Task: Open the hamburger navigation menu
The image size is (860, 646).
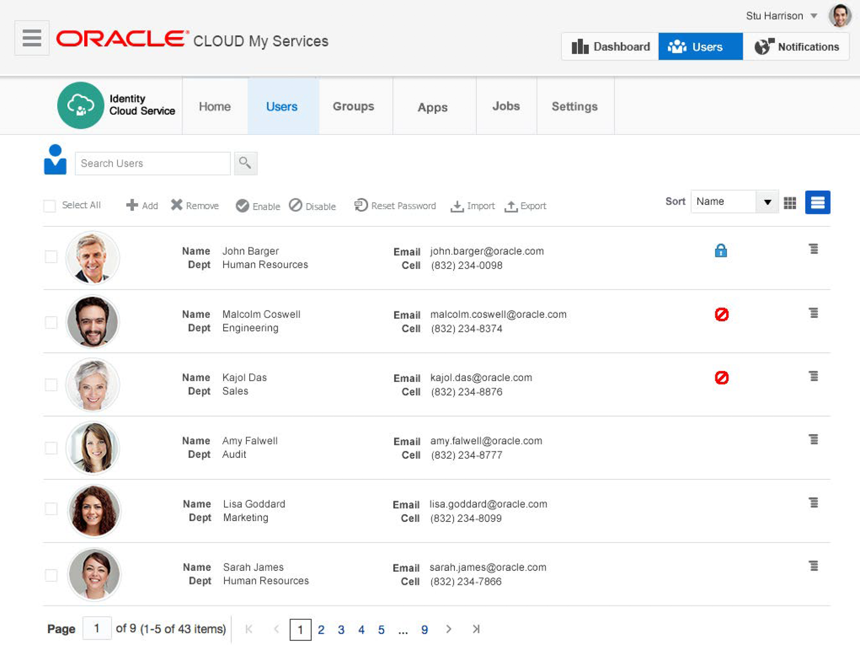Action: (x=32, y=38)
